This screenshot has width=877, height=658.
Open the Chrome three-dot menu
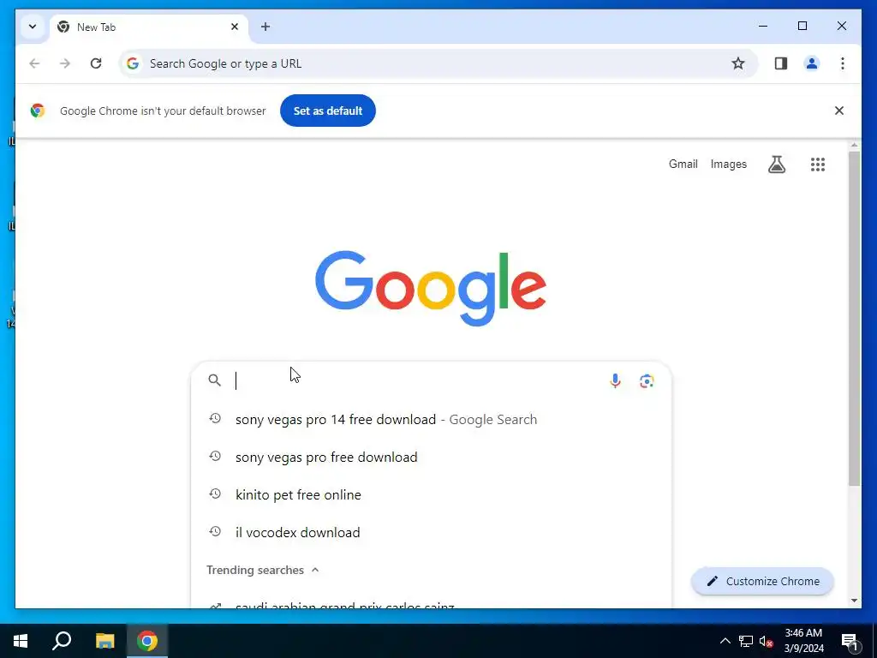coord(843,63)
